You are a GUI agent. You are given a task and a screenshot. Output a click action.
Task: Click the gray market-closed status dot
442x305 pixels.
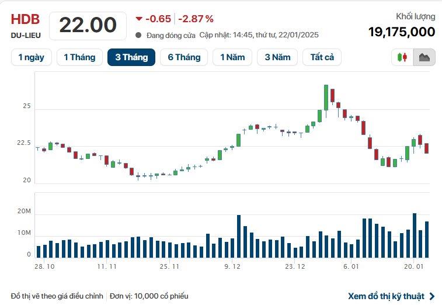pos(138,35)
